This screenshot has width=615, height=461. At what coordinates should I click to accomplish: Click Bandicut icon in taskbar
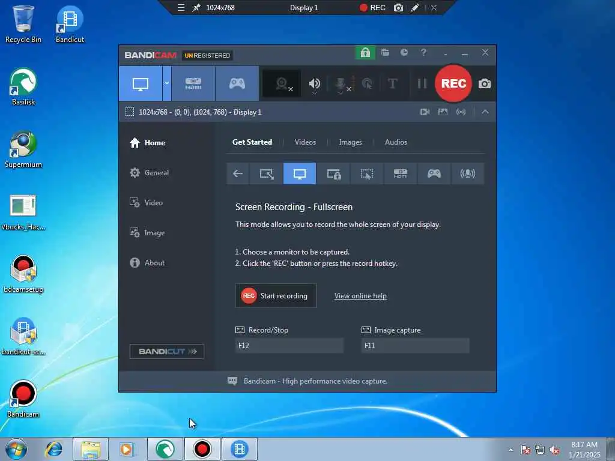coord(239,449)
